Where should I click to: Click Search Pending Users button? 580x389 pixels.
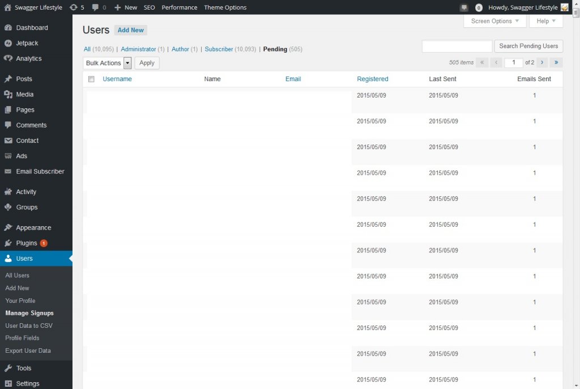point(528,46)
